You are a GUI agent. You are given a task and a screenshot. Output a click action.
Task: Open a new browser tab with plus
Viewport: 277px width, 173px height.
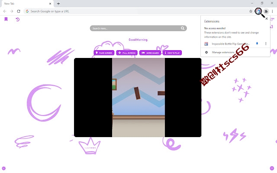pos(58,4)
